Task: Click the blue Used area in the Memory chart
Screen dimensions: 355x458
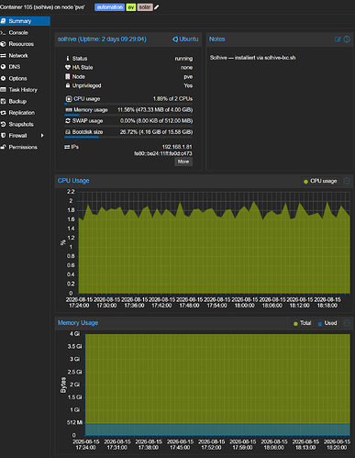Action: pyautogui.click(x=217, y=430)
